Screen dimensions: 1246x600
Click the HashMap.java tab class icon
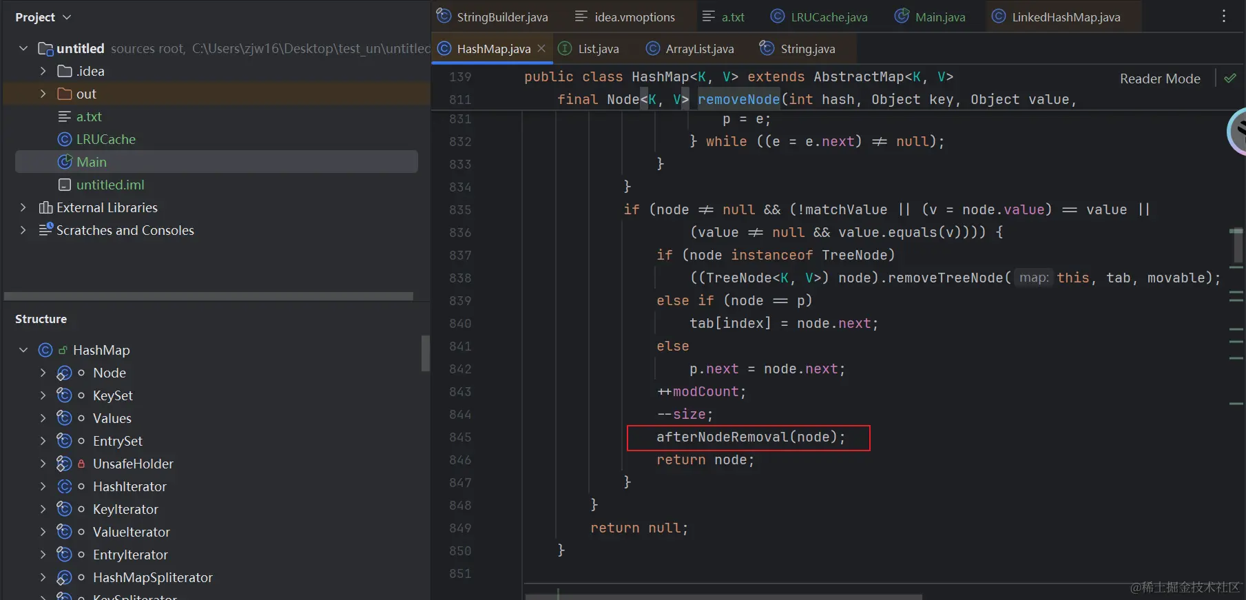coord(445,48)
